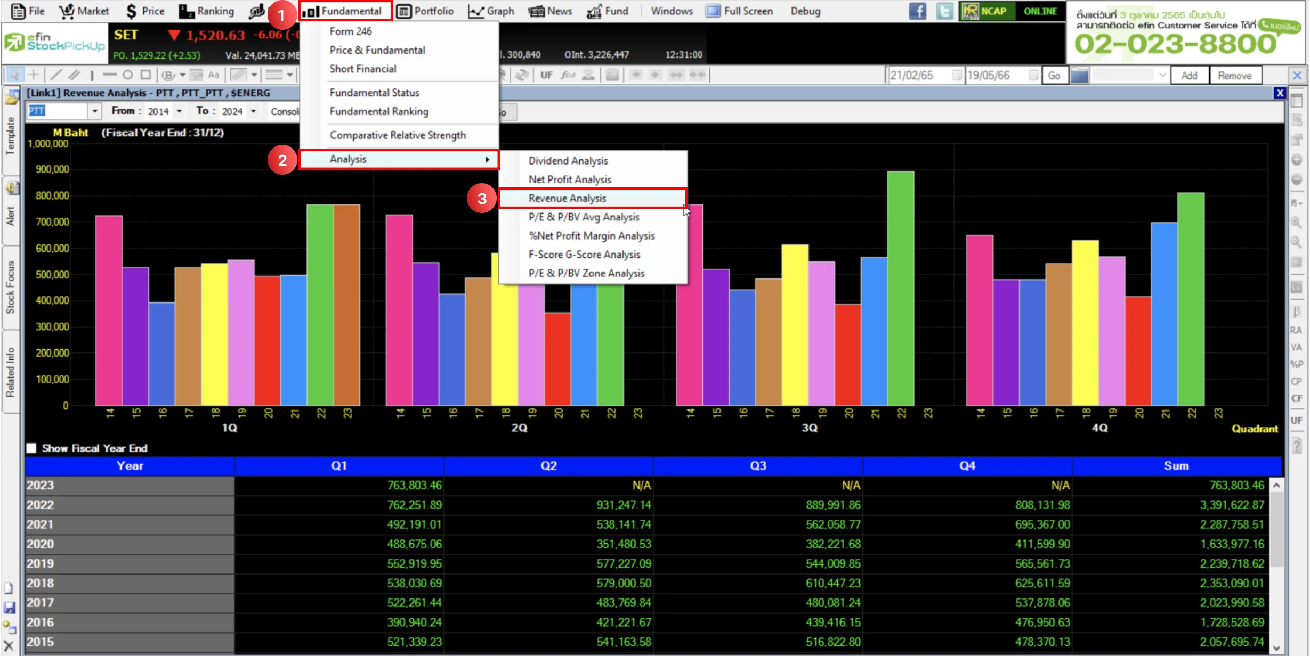Choose Revenue Analysis from the submenu
The height and width of the screenshot is (656, 1310).
click(x=593, y=198)
